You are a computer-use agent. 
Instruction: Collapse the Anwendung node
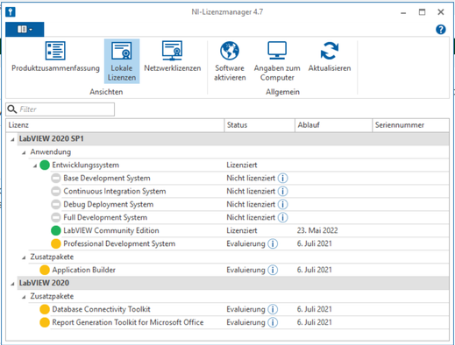24,152
